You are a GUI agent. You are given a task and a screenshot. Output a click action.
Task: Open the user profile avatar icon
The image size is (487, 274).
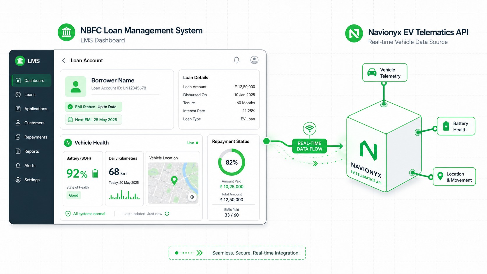[254, 60]
